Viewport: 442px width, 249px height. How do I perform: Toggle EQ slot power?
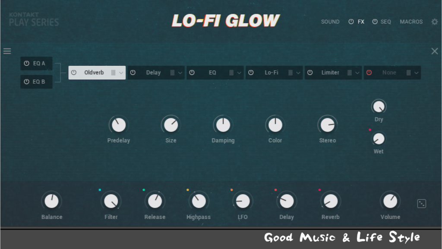[192, 73]
